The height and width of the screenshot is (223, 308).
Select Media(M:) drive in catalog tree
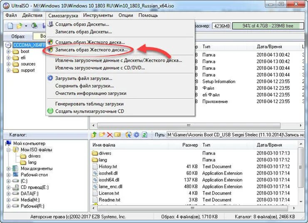coord(30,200)
